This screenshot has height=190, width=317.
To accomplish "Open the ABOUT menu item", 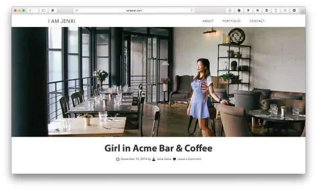I will coord(208,21).
